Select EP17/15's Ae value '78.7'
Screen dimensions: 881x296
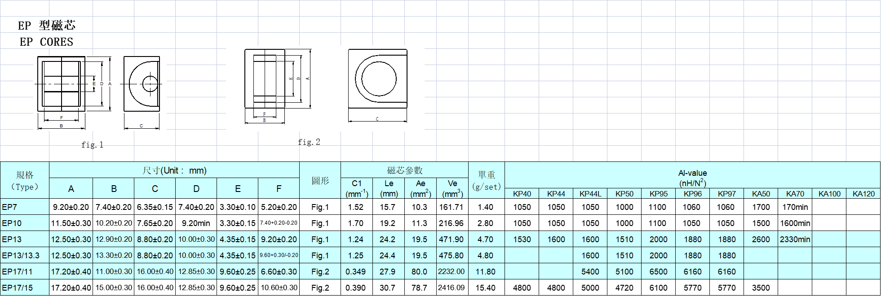(x=421, y=287)
